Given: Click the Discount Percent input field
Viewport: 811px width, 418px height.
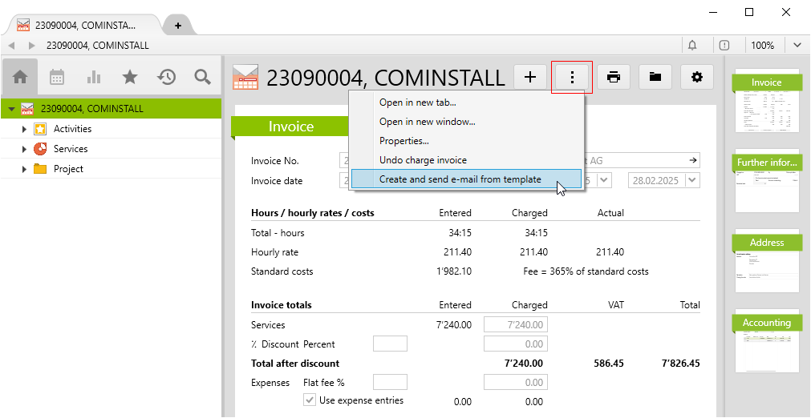Looking at the screenshot, I should 390,344.
